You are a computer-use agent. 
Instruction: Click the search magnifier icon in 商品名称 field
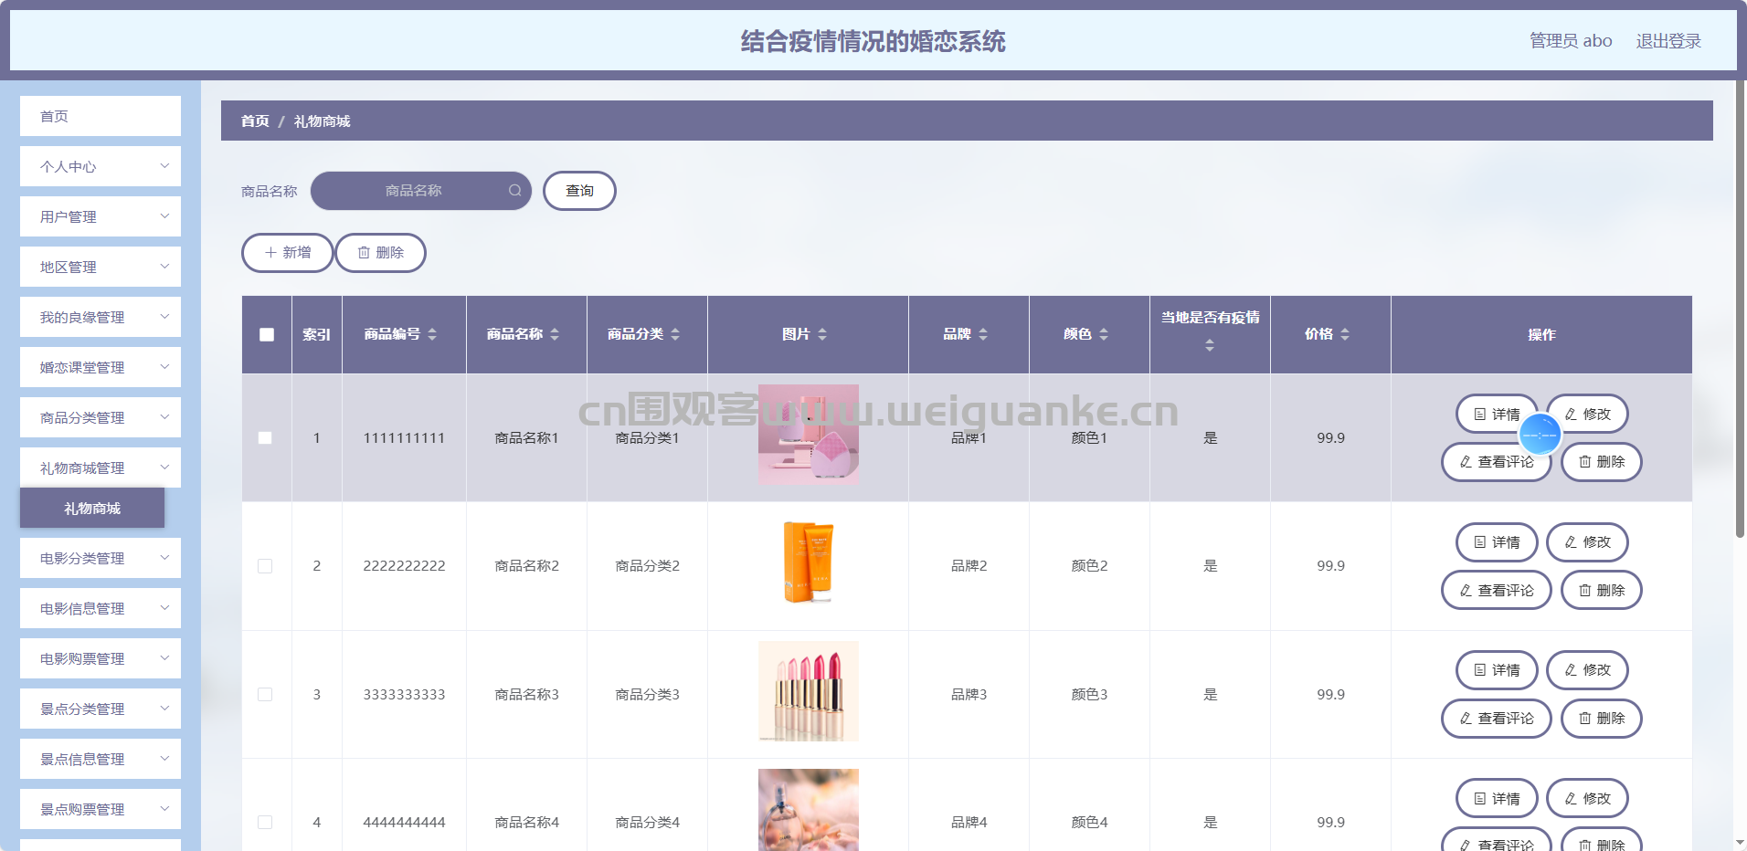515,191
